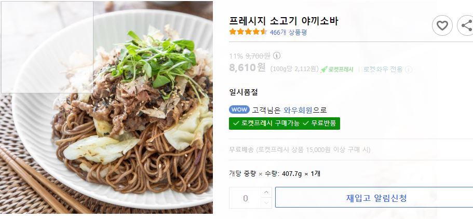Click 로켓와우 전용 text
473x219 pixels.
coord(383,70)
